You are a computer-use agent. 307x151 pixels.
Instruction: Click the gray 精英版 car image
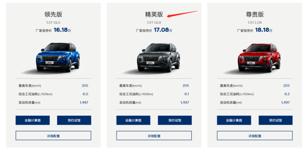[159, 57]
